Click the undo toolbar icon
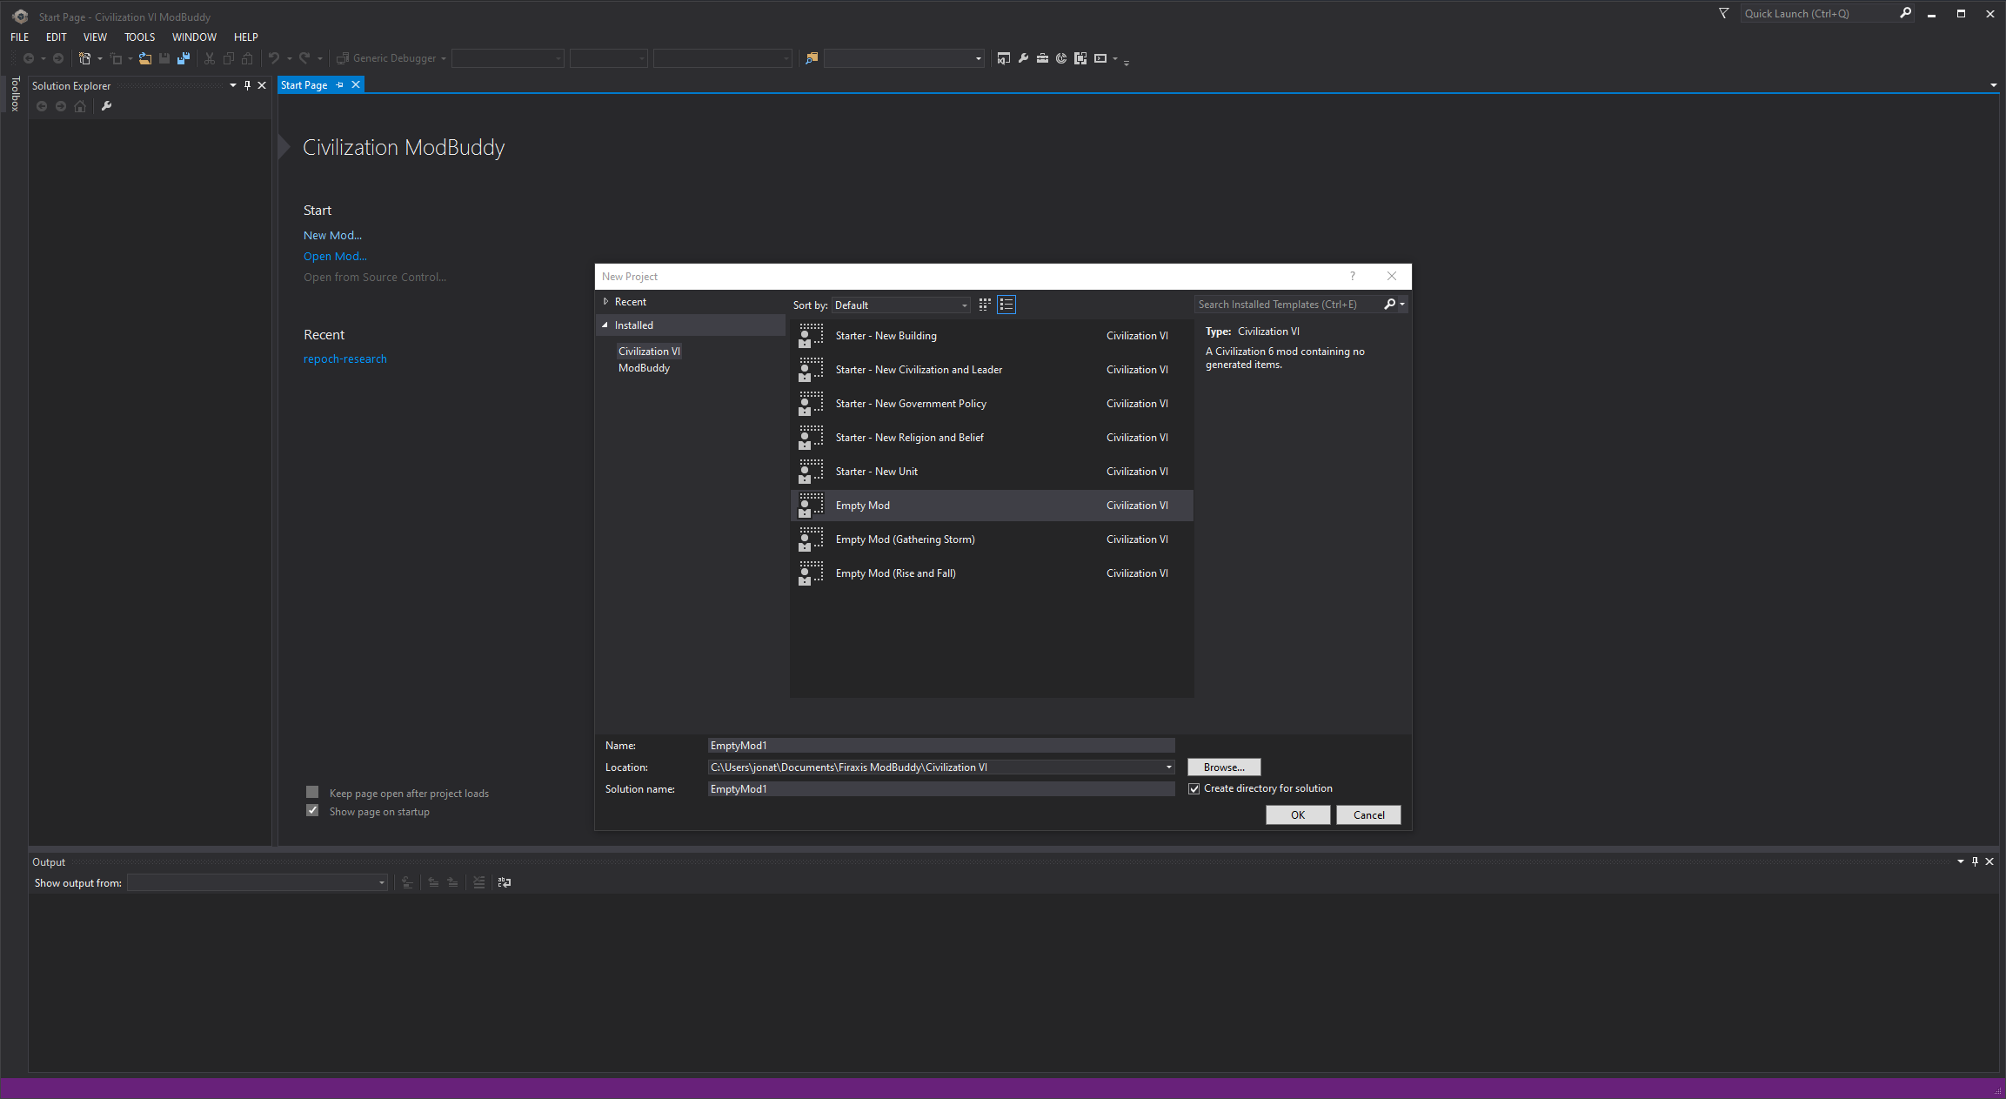Viewport: 2006px width, 1099px height. click(271, 58)
